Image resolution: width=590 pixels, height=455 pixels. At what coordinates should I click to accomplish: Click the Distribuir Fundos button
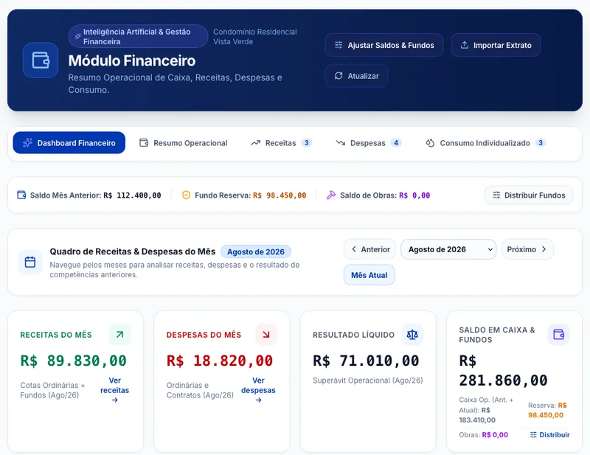529,195
